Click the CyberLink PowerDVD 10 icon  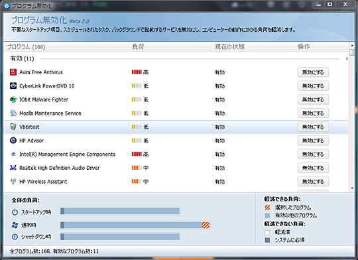tap(13, 86)
